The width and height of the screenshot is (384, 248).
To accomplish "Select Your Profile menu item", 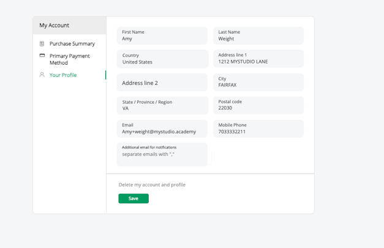I will pyautogui.click(x=63, y=75).
